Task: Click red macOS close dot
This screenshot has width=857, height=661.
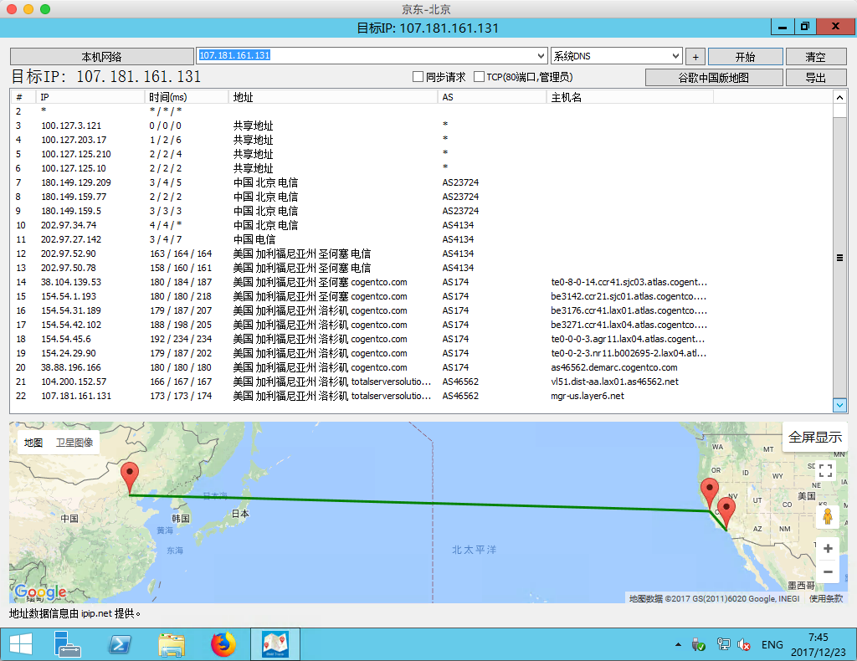Action: coord(12,9)
